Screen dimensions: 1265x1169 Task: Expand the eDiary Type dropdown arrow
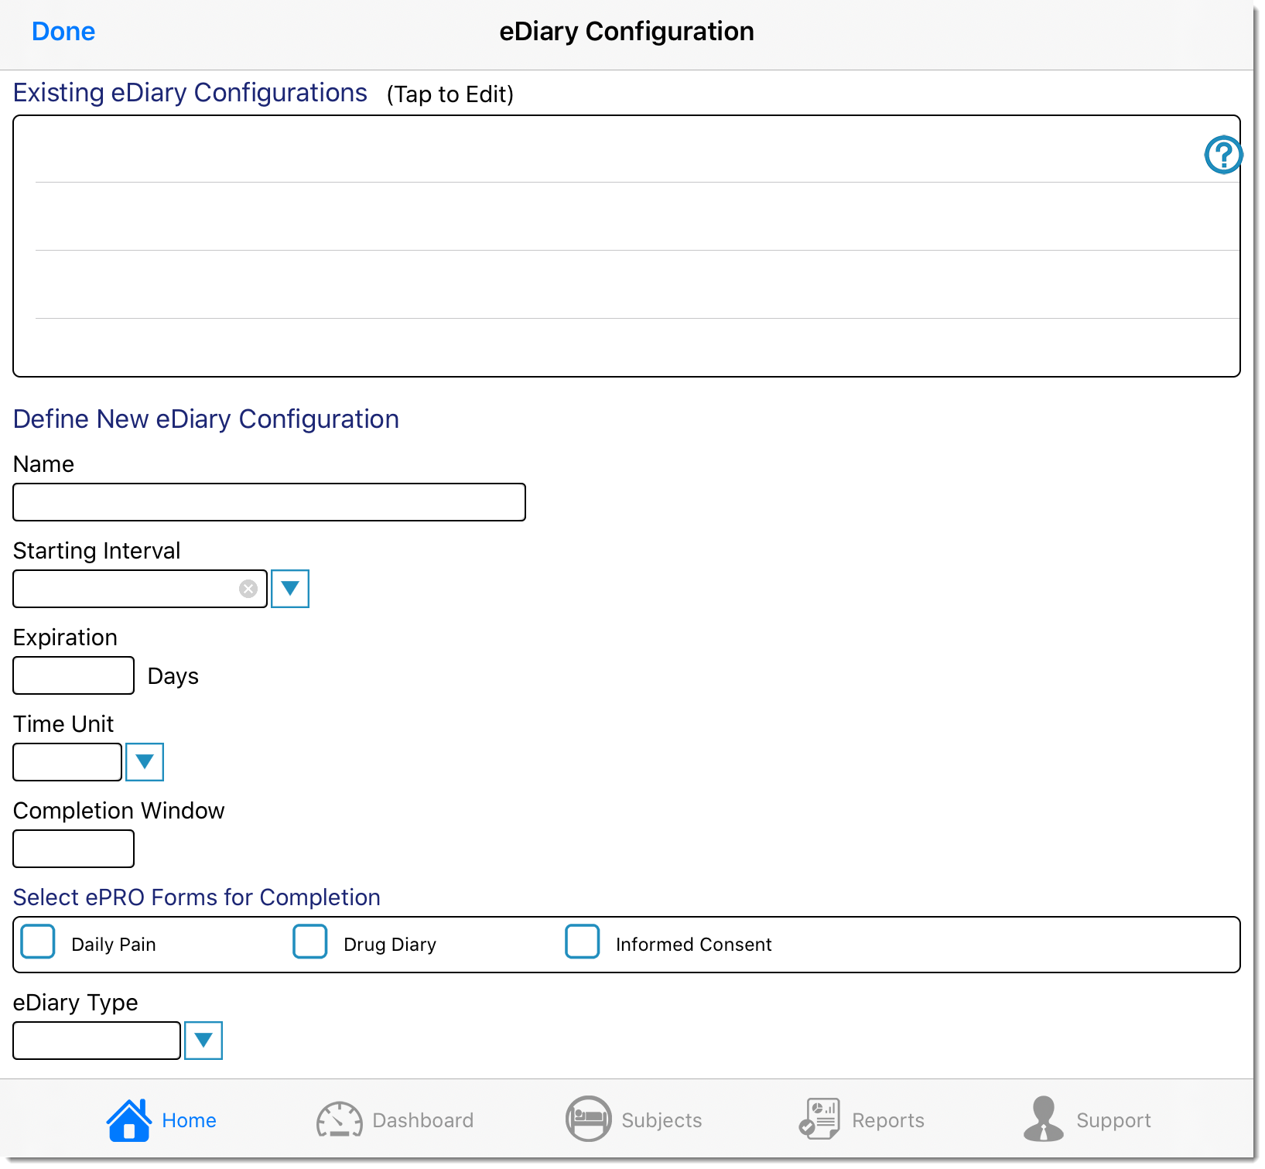(x=203, y=1041)
